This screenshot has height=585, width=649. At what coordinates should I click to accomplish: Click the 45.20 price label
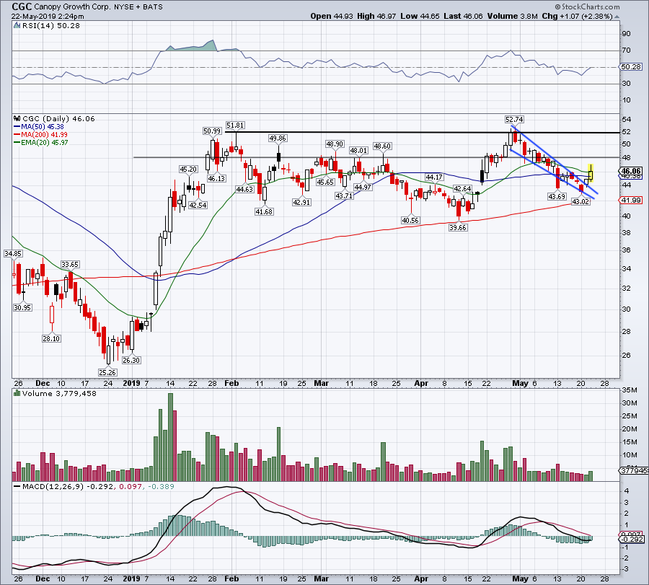(188, 169)
